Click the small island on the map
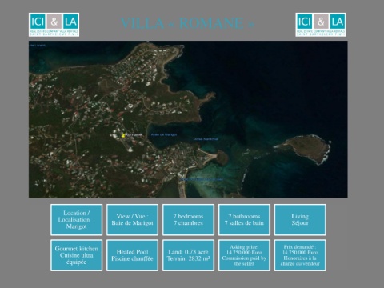The image size is (384, 288). coord(304,150)
